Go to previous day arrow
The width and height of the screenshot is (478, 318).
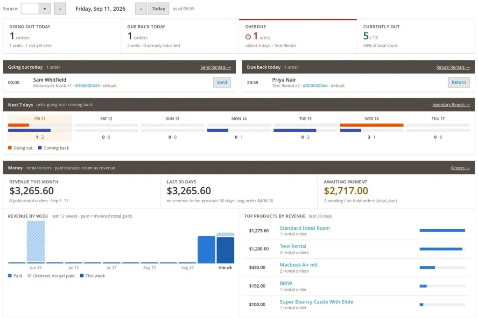point(60,8)
